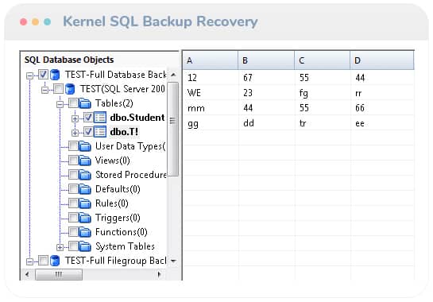Viewport: 433px width, 302px height.
Task: Check the Views(0) checkbox
Action: (73, 161)
